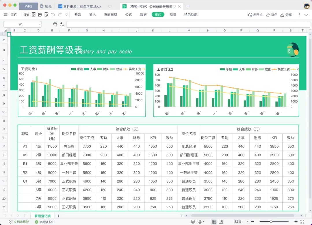Expand the Name Box dropdown arrow
The width and height of the screenshot is (312, 225).
tap(40, 25)
